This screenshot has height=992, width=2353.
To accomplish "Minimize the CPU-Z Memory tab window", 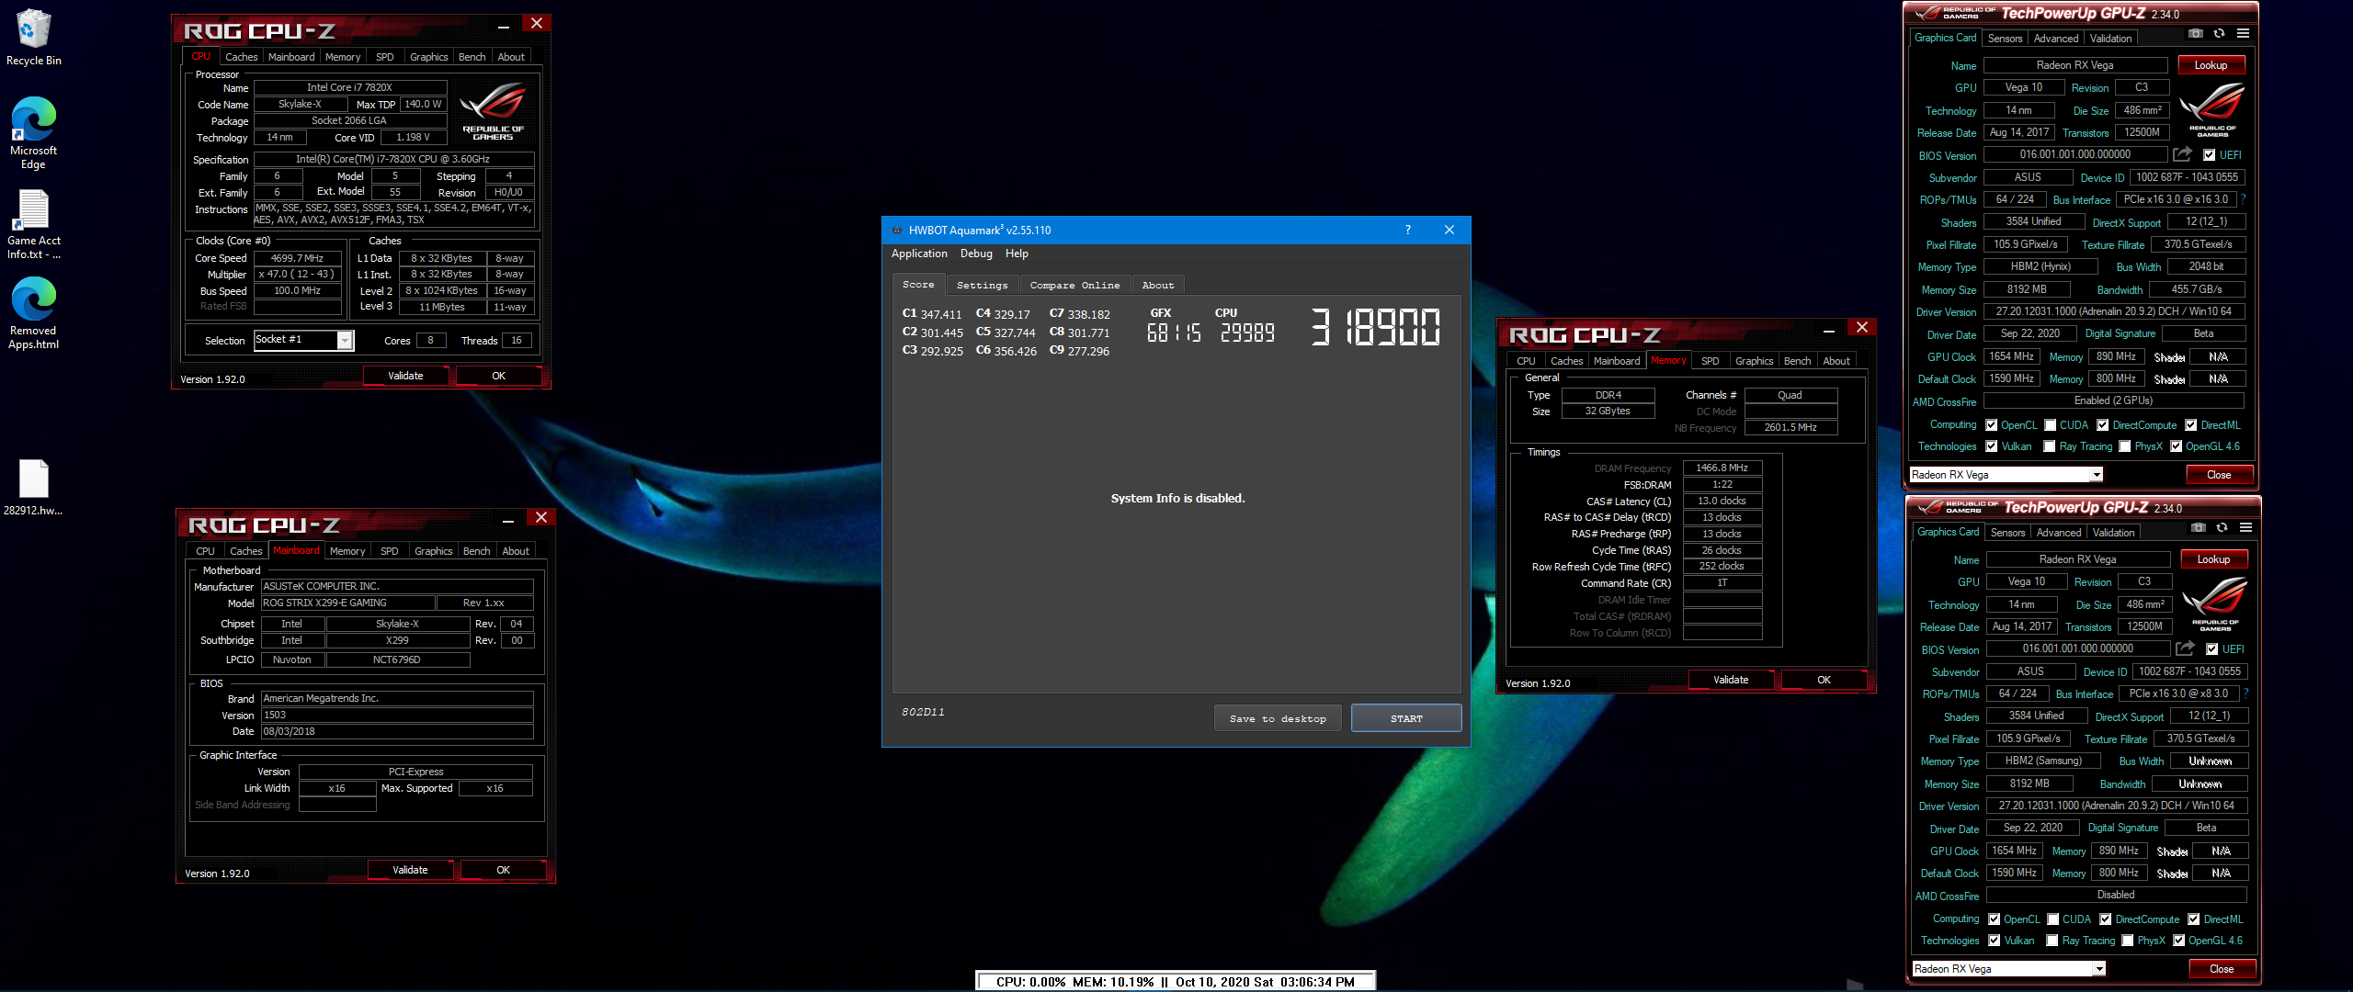I will pyautogui.click(x=1828, y=330).
